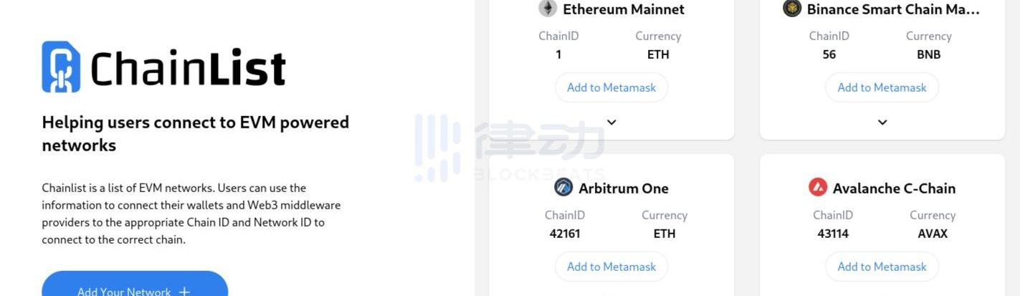The height and width of the screenshot is (296, 1020).
Task: Click the ChainList wordmark text
Action: (189, 69)
